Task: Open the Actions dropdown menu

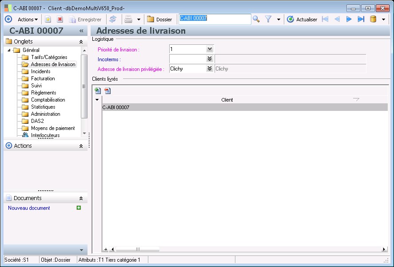Action: (x=28, y=20)
